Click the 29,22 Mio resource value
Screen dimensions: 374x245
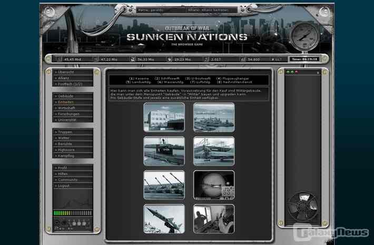coord(182,60)
